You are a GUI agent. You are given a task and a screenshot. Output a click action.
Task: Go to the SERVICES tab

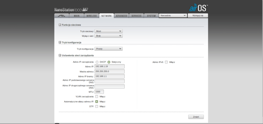pos(136,16)
